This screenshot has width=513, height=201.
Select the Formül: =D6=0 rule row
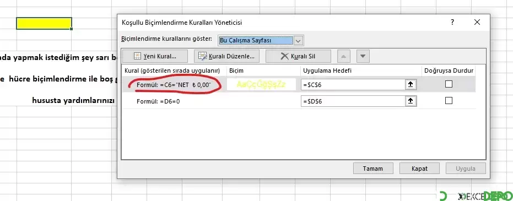coord(299,101)
